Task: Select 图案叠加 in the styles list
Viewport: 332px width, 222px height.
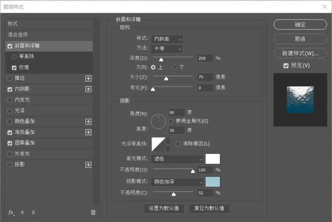Action: pyautogui.click(x=49, y=143)
